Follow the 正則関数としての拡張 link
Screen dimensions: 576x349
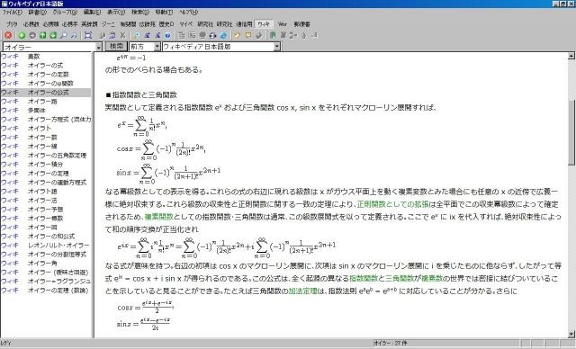click(x=392, y=204)
